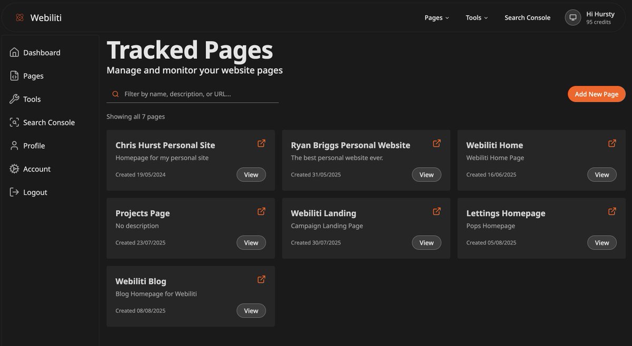Image resolution: width=632 pixels, height=346 pixels.
Task: Choose Logout in the sidebar menu
Action: coord(35,192)
